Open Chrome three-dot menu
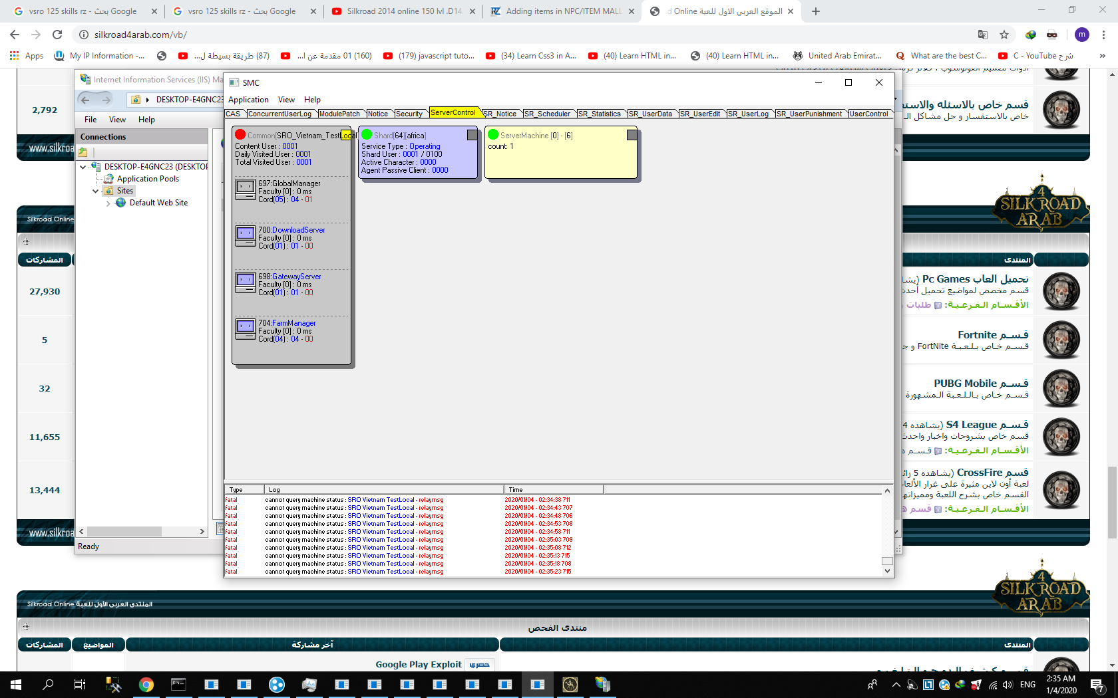1118x698 pixels. (x=1104, y=35)
